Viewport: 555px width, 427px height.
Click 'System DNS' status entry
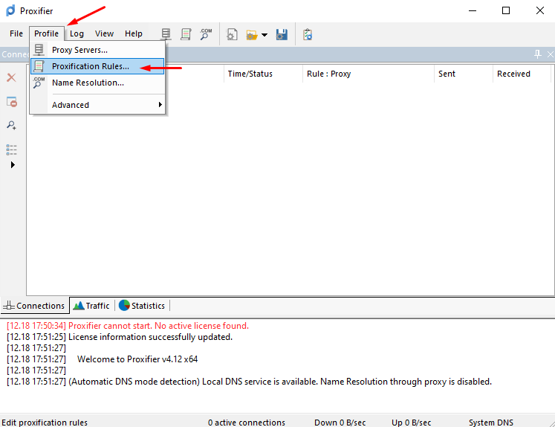pyautogui.click(x=491, y=423)
